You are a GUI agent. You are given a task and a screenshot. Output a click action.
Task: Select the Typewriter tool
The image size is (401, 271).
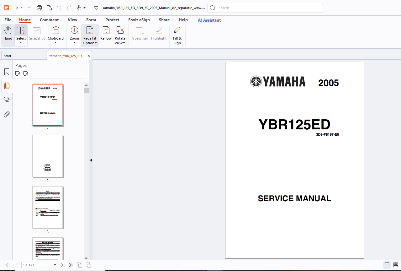tap(140, 34)
